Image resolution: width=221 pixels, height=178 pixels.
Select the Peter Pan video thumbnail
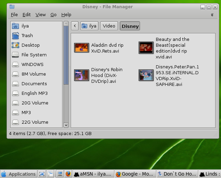pyautogui.click(x=146, y=75)
